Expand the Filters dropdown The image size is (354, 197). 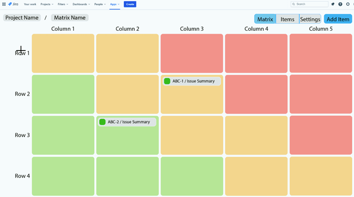63,4
